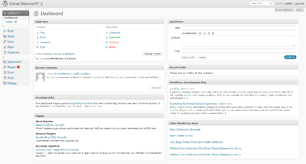Open the 6 Widgets link

point(69,54)
